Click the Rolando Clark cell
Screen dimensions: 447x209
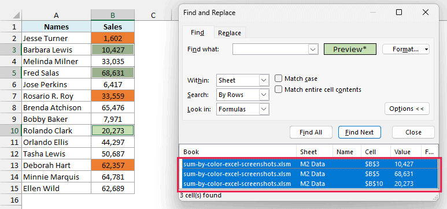click(57, 130)
